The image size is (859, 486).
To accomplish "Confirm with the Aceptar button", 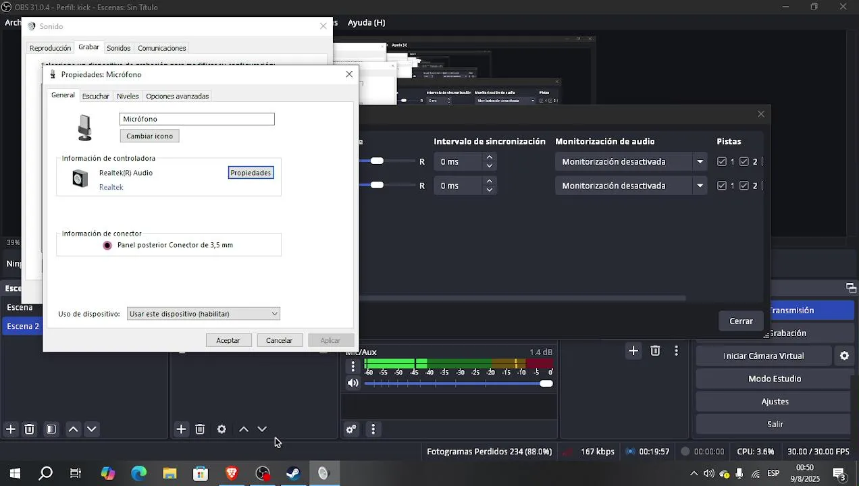I will pyautogui.click(x=228, y=340).
